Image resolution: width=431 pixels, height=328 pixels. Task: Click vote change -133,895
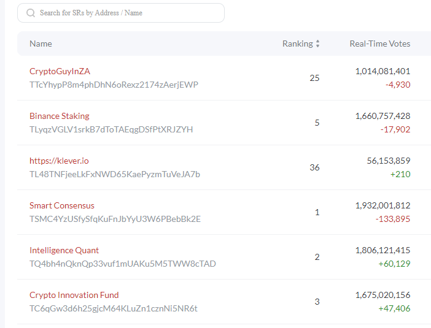[x=393, y=219]
